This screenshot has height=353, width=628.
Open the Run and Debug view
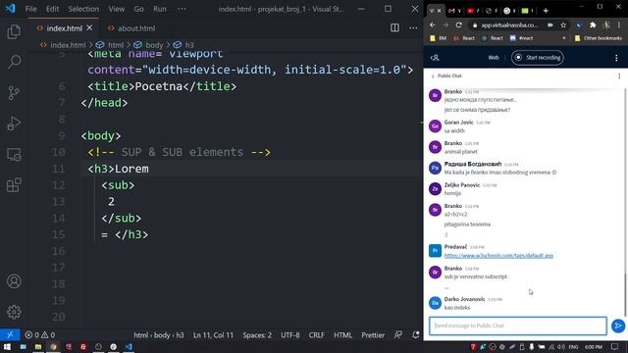click(x=14, y=124)
